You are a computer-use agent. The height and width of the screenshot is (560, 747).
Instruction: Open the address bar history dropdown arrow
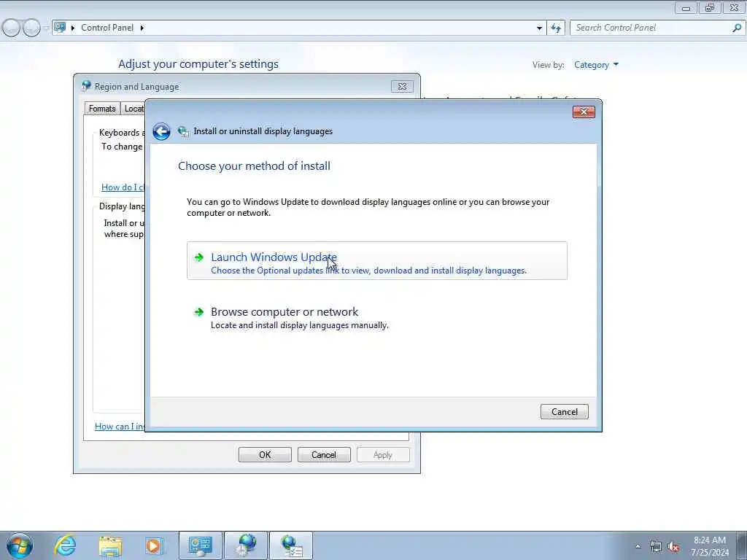click(539, 28)
